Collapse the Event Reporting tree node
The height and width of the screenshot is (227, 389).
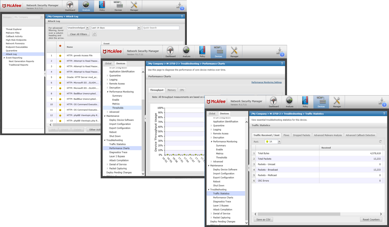(x=4, y=58)
